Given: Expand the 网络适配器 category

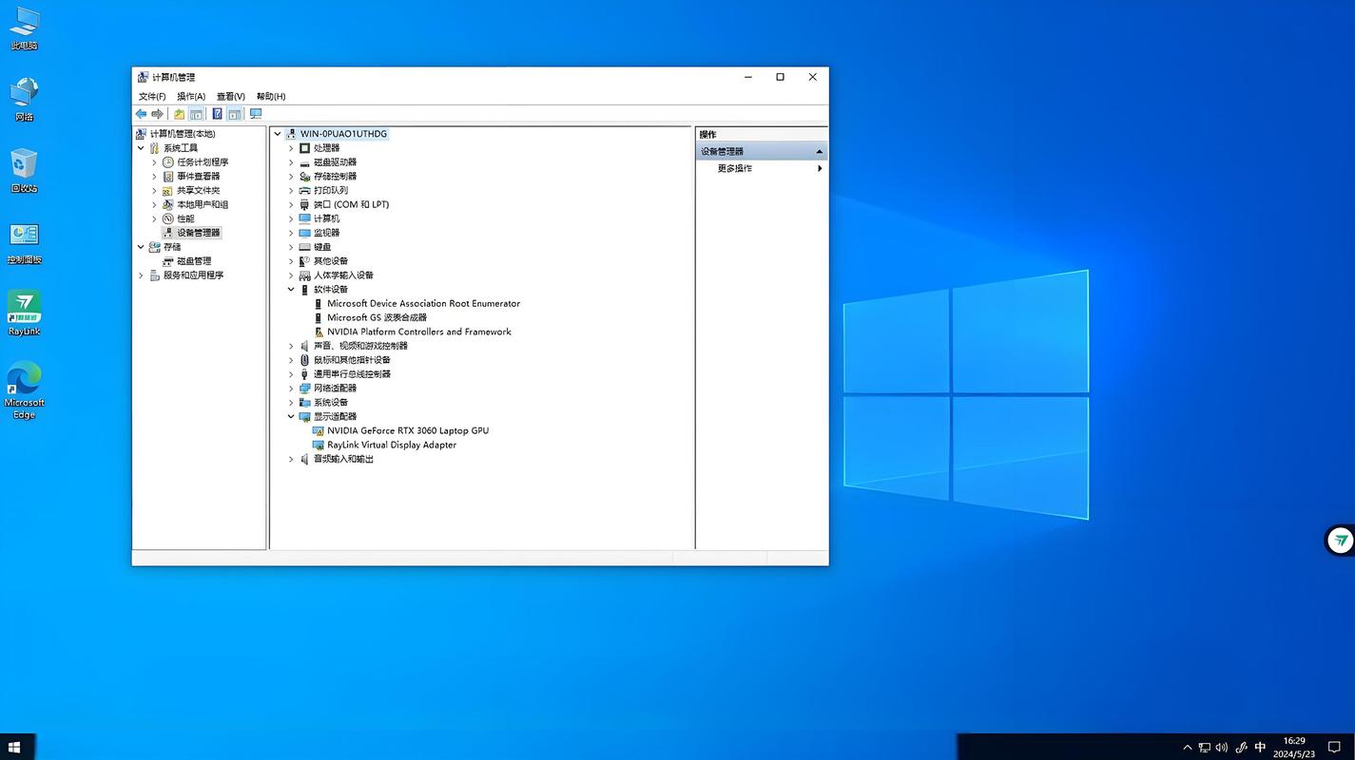Looking at the screenshot, I should 291,388.
